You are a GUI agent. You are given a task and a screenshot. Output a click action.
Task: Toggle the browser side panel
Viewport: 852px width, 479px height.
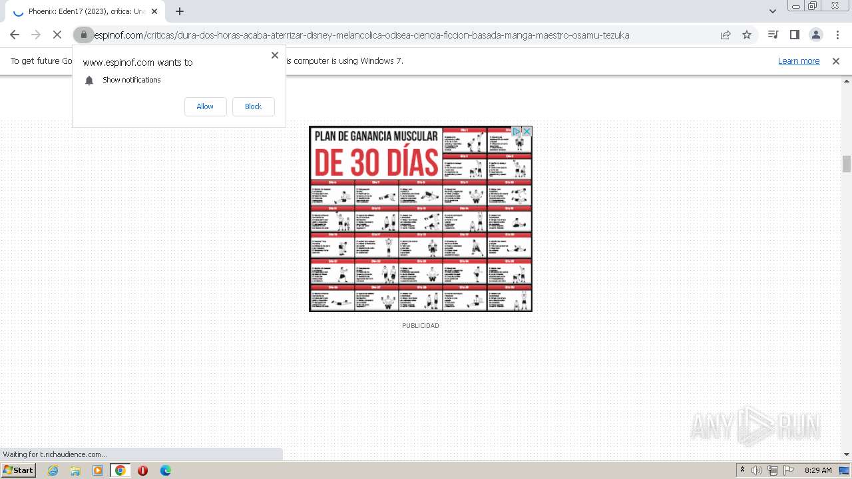(x=795, y=35)
